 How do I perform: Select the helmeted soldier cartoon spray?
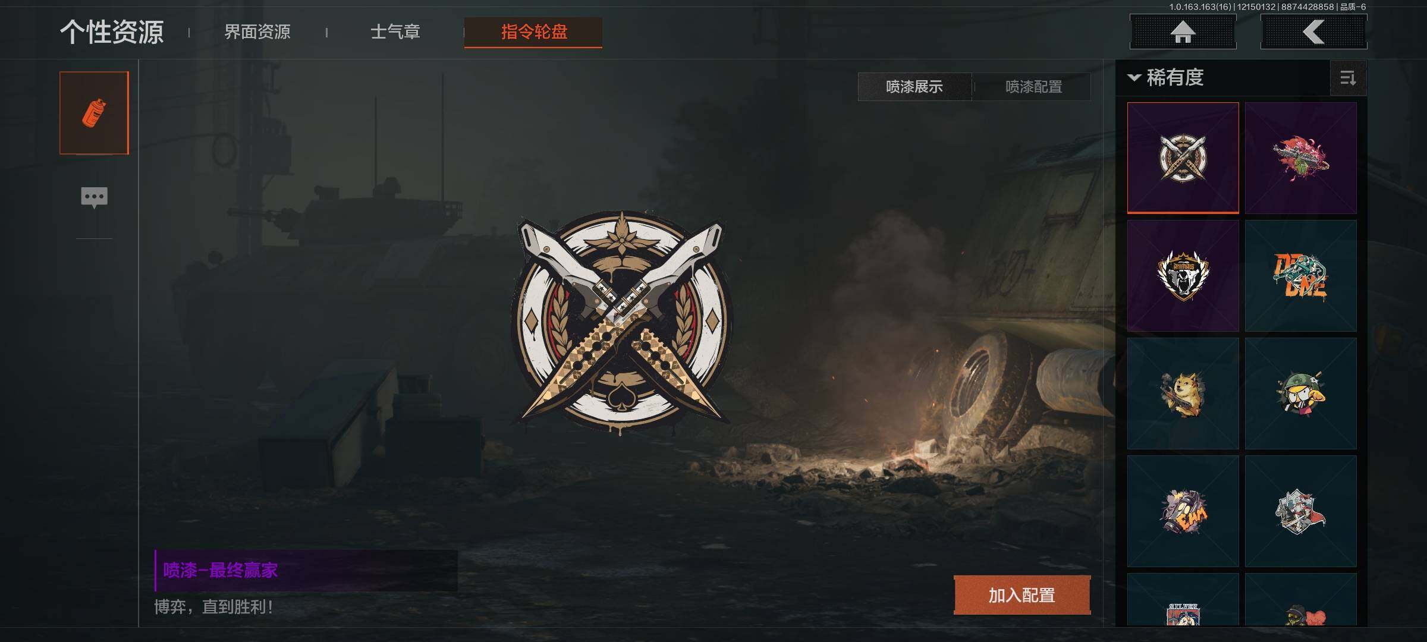(x=1300, y=394)
